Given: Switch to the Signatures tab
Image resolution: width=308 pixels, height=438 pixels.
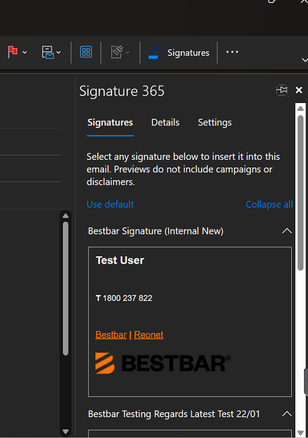Looking at the screenshot, I should pyautogui.click(x=110, y=123).
